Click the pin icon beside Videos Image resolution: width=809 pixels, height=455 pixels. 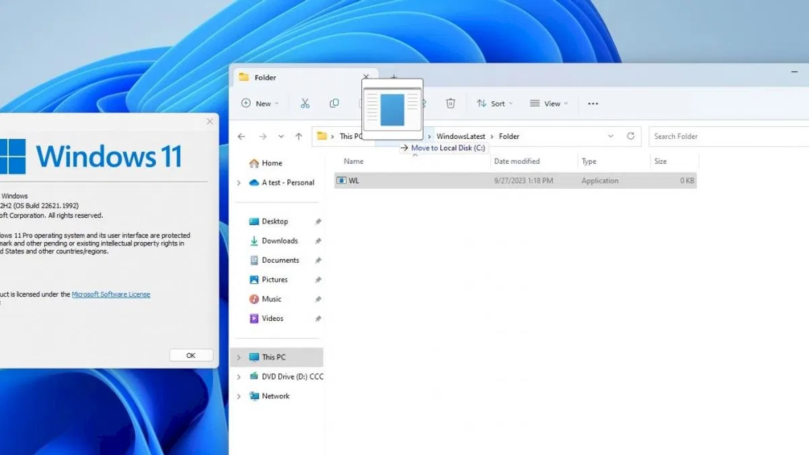click(x=318, y=319)
